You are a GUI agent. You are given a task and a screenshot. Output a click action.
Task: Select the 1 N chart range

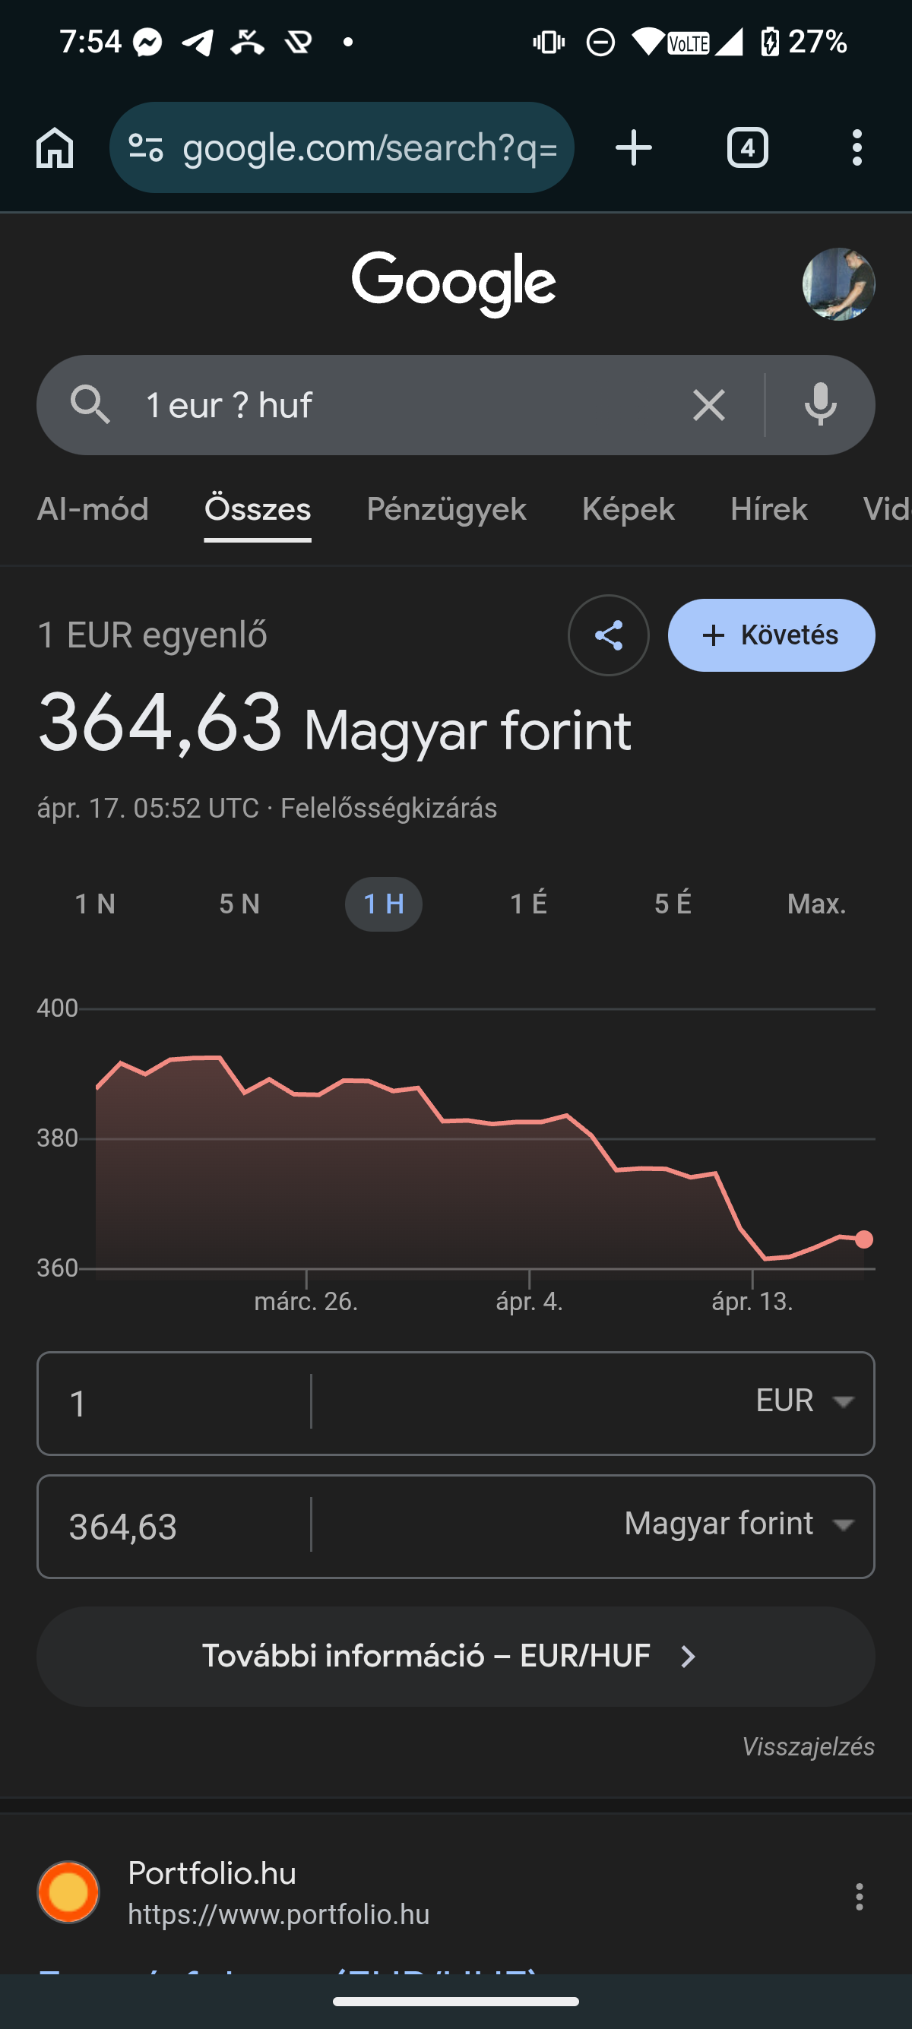95,904
